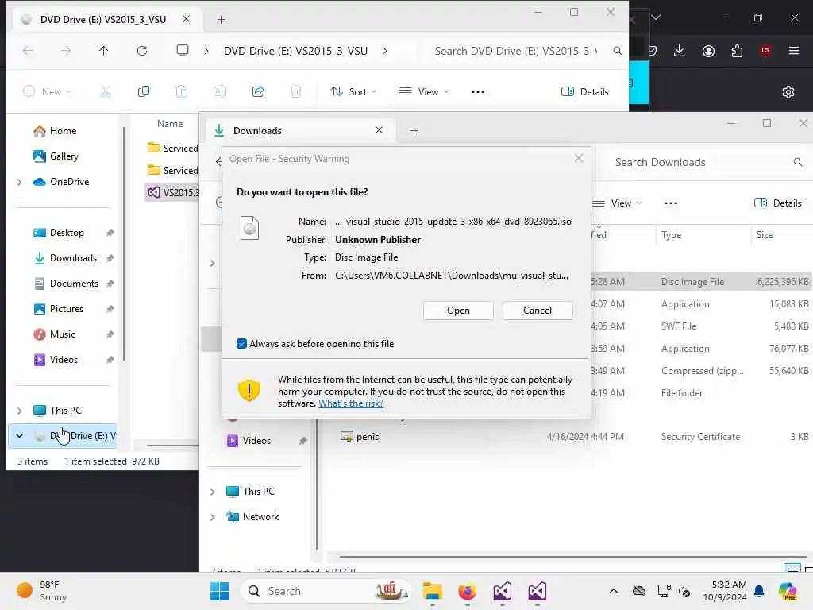The width and height of the screenshot is (813, 610).
Task: Collapse the DVD Drive (E:) tree node
Action: coord(20,436)
